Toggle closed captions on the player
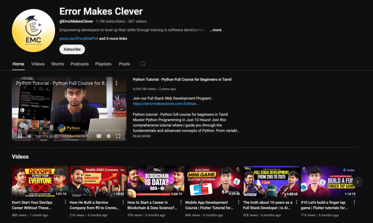373x223 pixels. pos(99,136)
